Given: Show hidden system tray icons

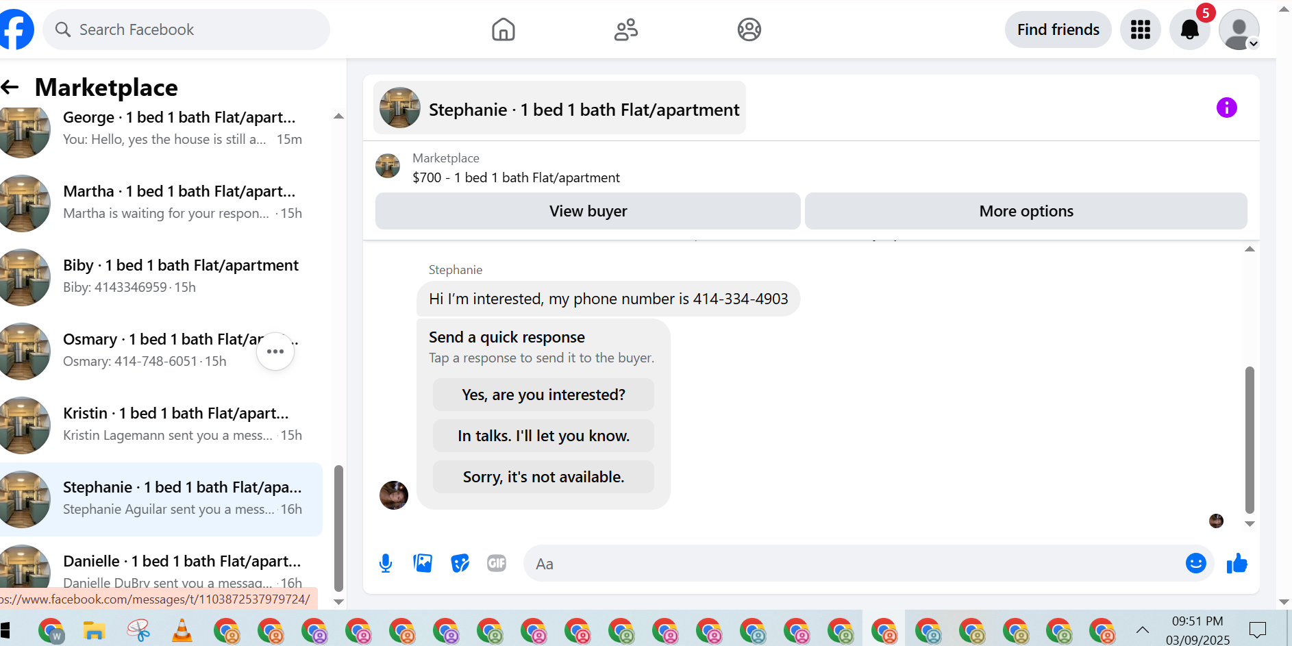Looking at the screenshot, I should click(x=1142, y=630).
